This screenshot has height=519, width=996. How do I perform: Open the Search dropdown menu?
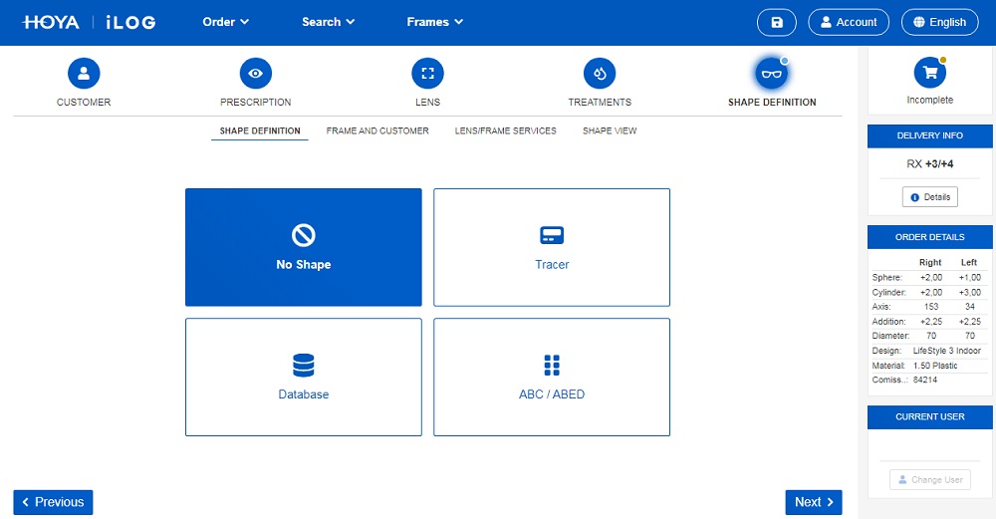(329, 22)
